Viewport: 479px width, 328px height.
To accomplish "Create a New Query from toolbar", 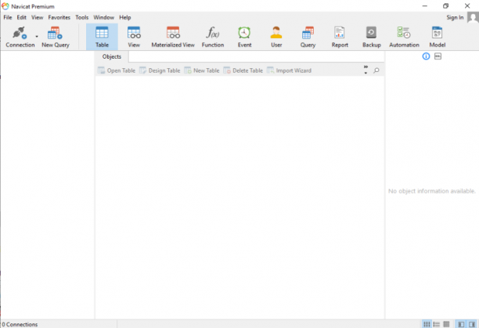I will 56,37.
